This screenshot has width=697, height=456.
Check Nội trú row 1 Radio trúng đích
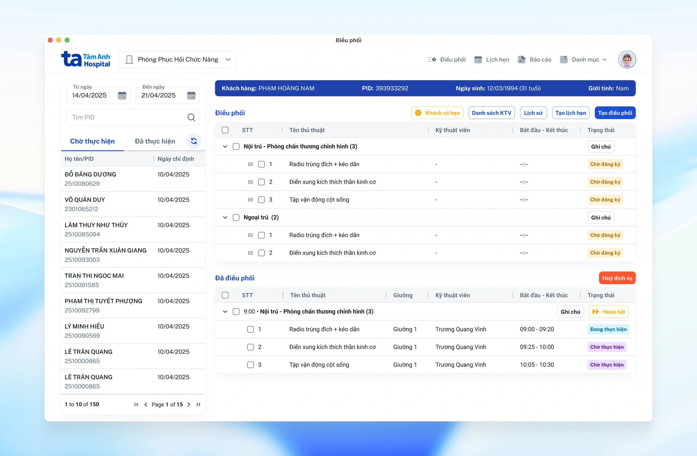261,164
